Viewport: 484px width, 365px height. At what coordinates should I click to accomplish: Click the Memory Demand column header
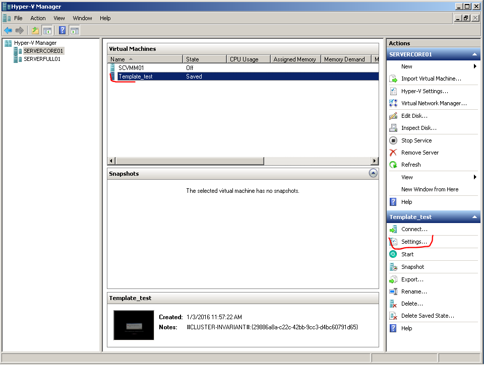pyautogui.click(x=346, y=59)
